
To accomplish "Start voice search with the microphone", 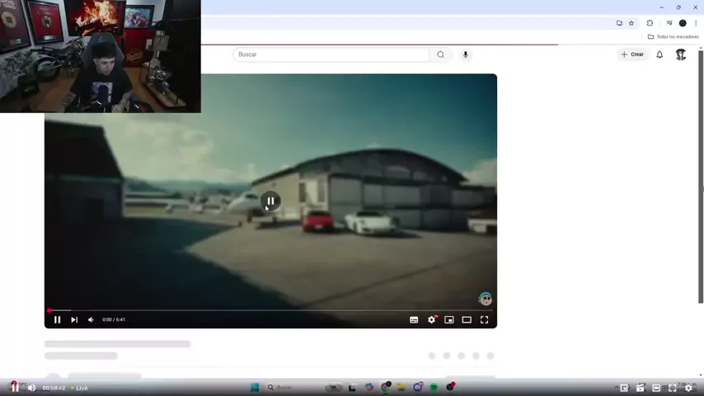I will click(465, 54).
